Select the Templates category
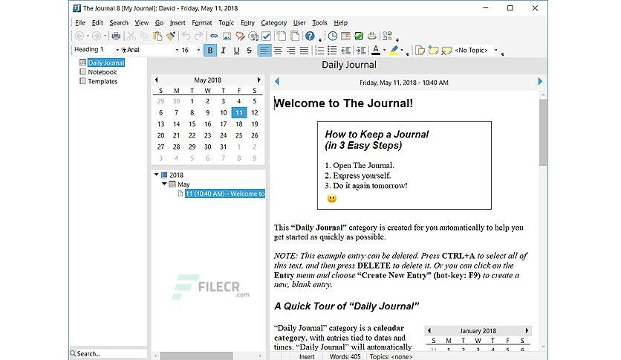The image size is (621, 360). [103, 81]
